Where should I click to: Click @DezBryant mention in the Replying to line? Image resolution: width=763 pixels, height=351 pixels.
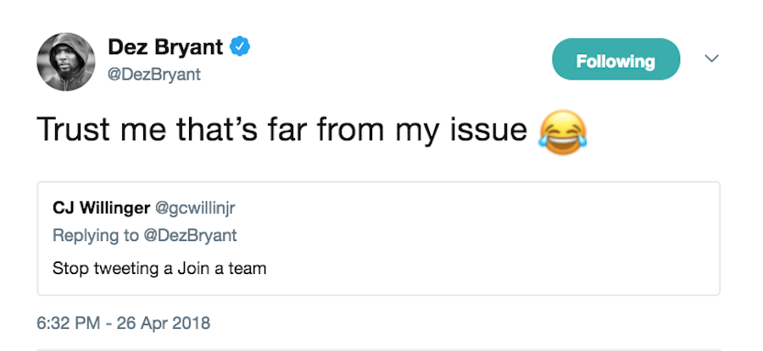click(191, 235)
